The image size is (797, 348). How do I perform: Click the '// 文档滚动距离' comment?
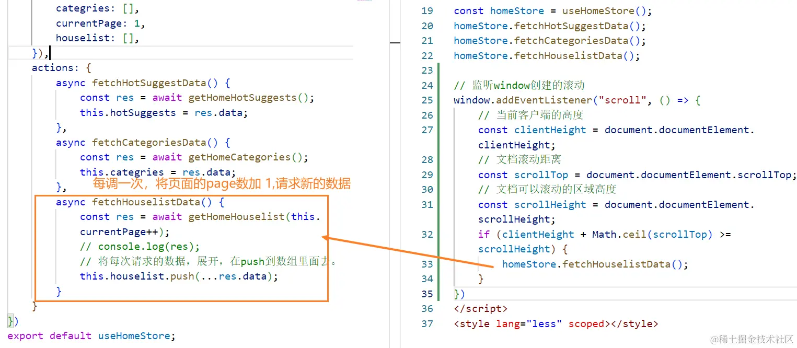click(519, 160)
